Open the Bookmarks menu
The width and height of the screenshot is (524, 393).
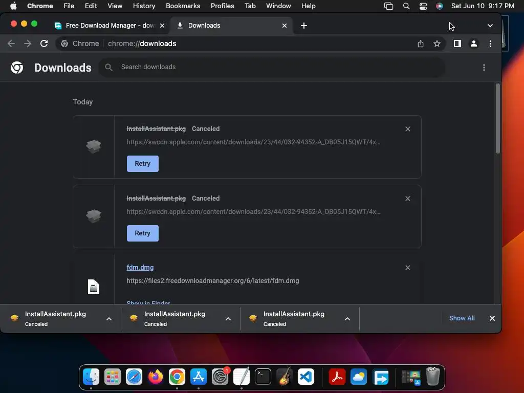click(183, 6)
